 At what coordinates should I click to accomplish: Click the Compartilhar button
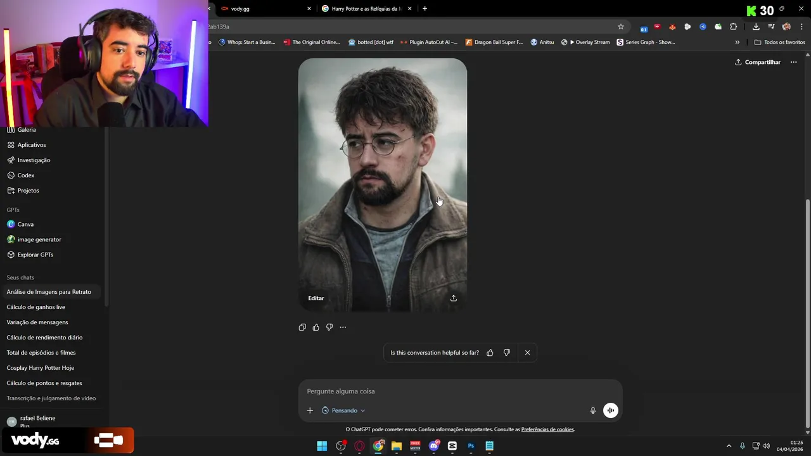pos(758,62)
